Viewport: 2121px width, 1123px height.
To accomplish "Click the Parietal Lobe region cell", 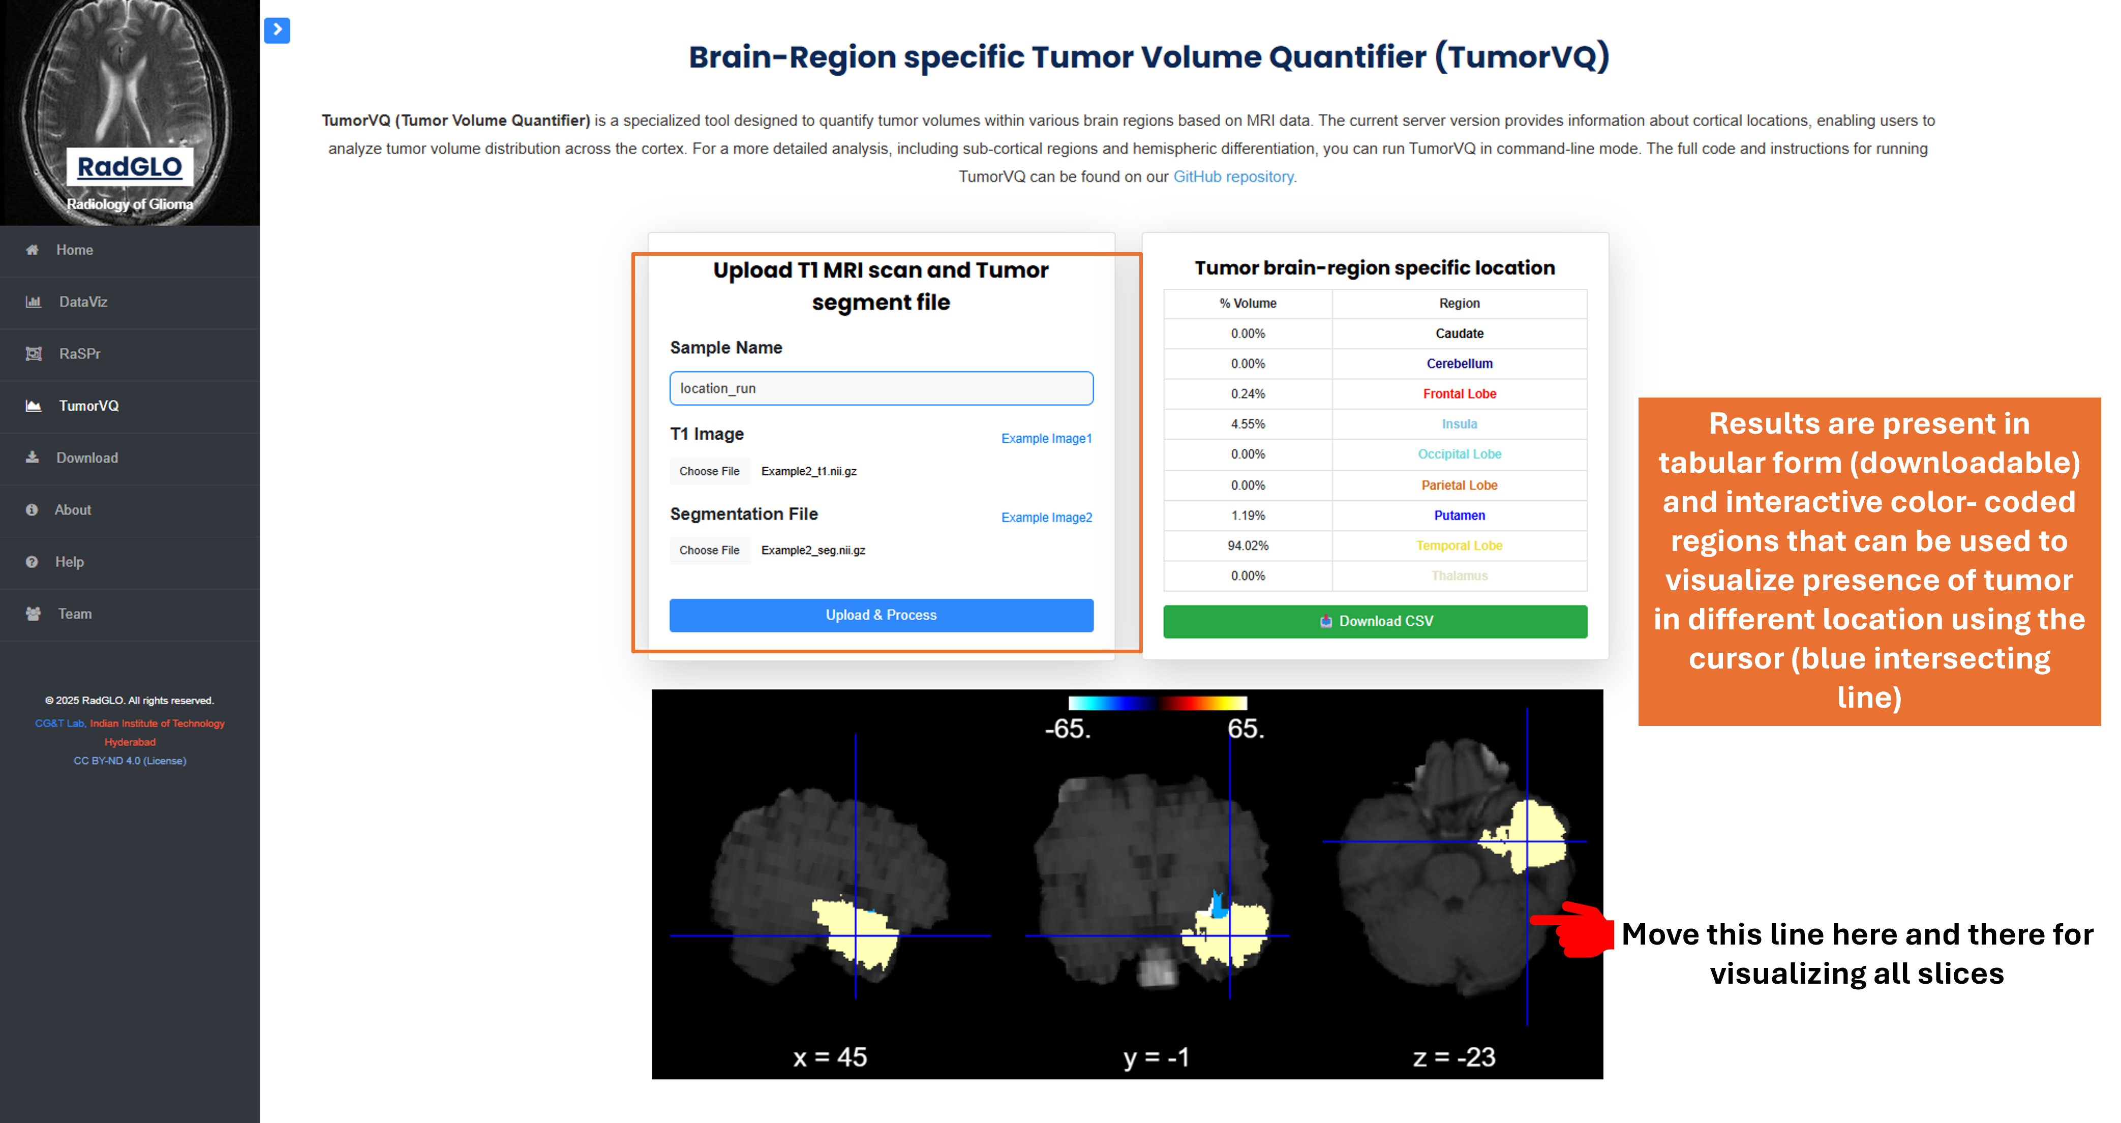I will [x=1459, y=485].
